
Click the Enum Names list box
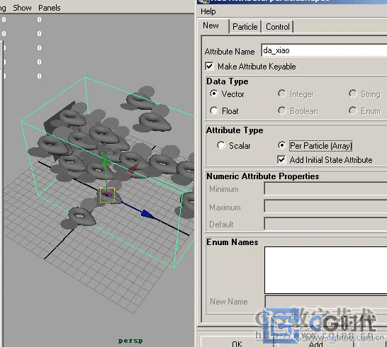pyautogui.click(x=325, y=270)
